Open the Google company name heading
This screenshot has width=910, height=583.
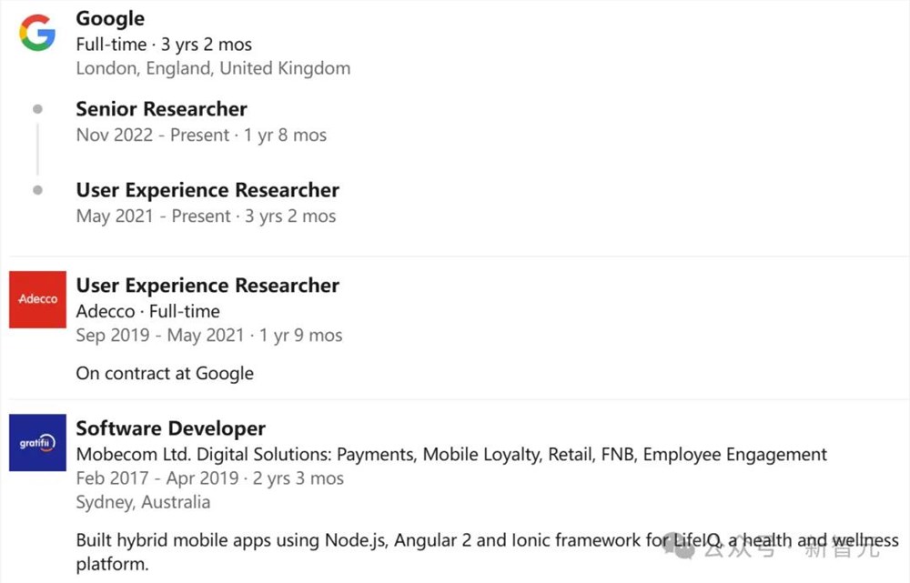pyautogui.click(x=110, y=18)
